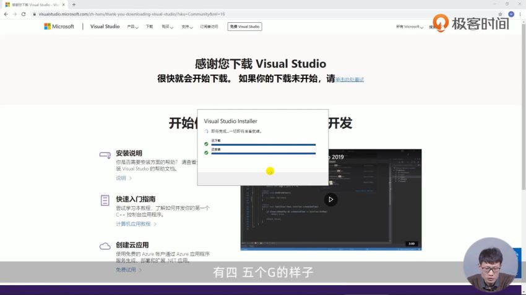Image resolution: width=526 pixels, height=295 pixels.
Task: Select the Visual Studio download browser tab
Action: (x=33, y=5)
